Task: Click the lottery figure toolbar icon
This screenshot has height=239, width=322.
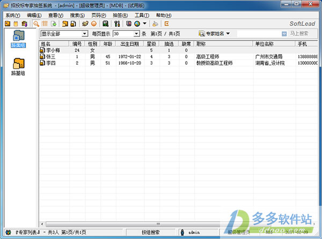Action: coord(155,24)
